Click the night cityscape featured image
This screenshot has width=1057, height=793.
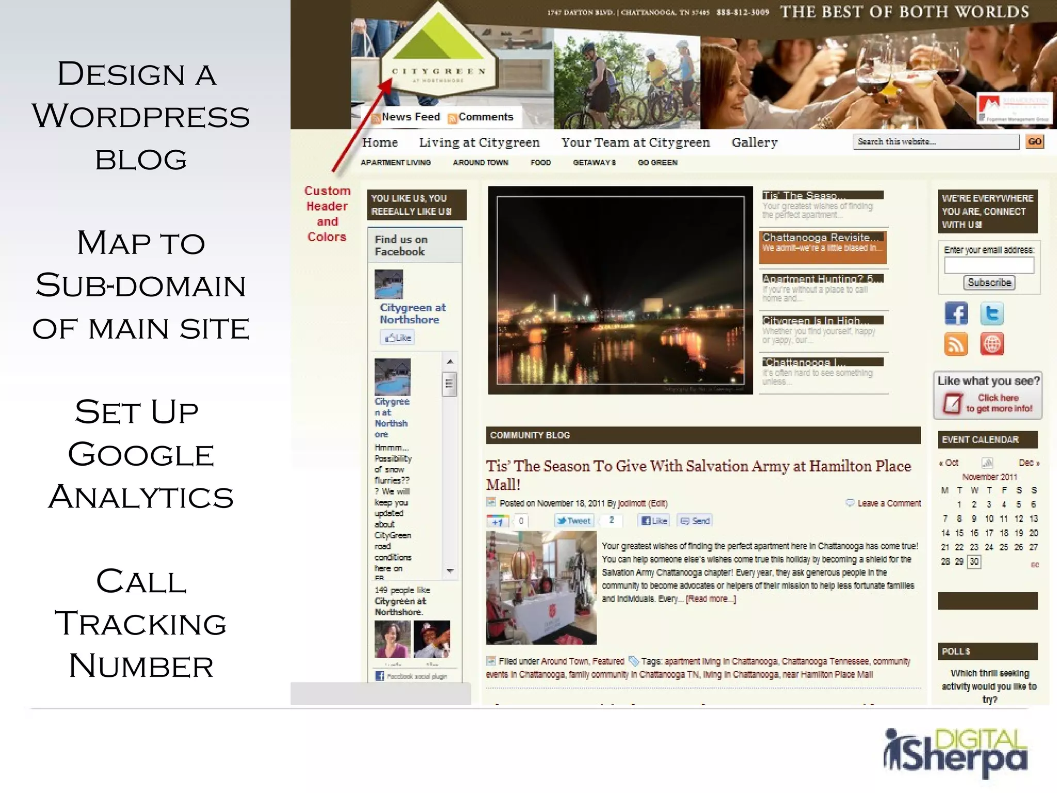(x=620, y=290)
